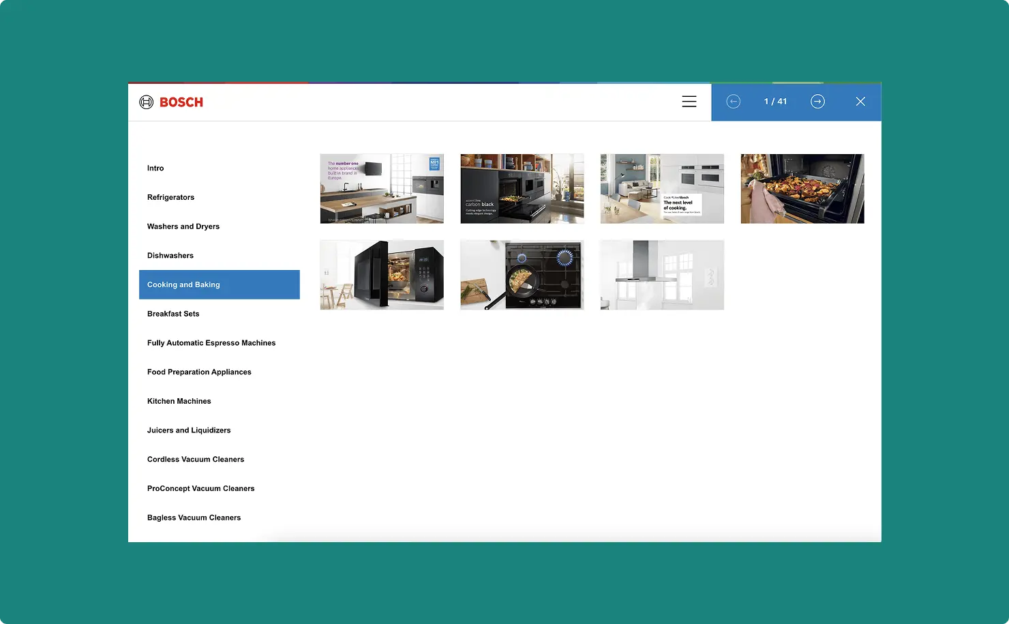Close the catalog viewer with X

860,102
